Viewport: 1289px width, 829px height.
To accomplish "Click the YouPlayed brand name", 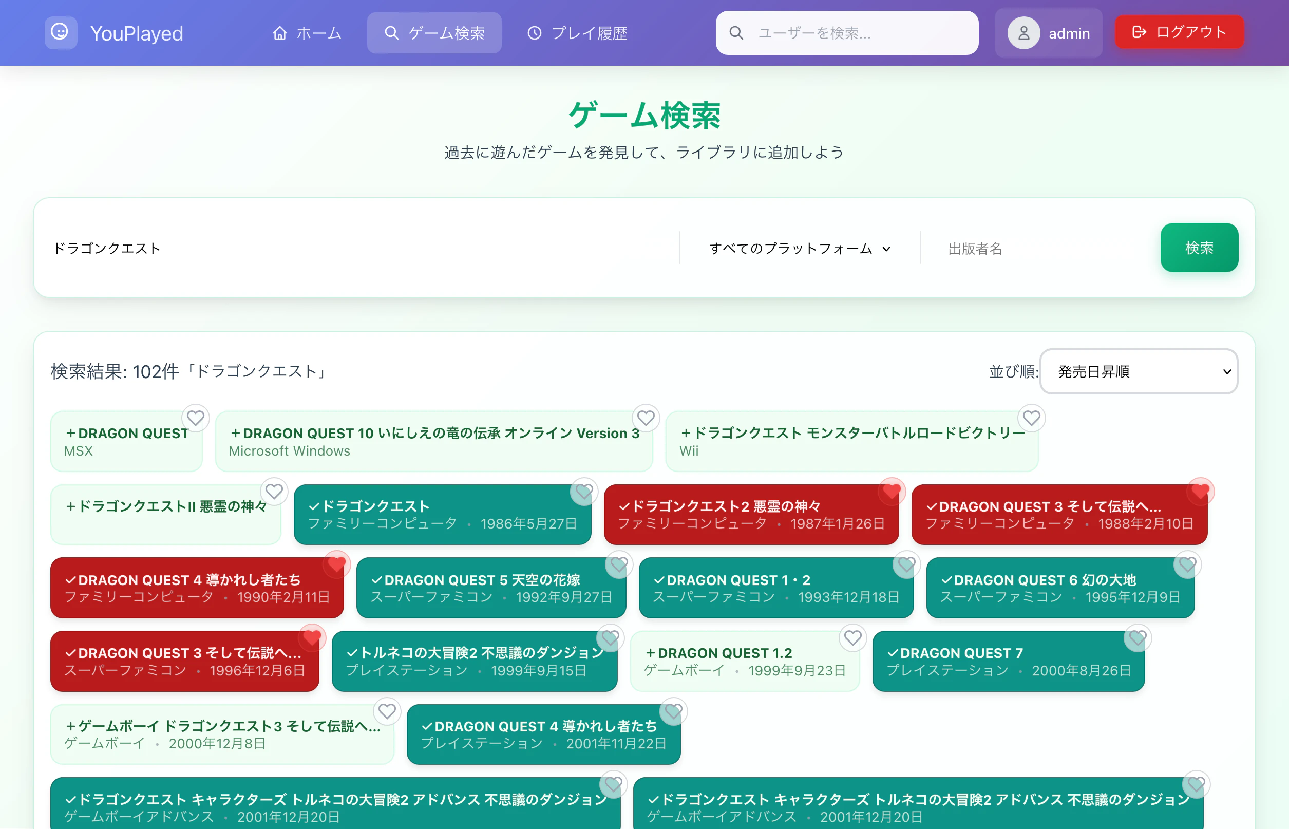I will tap(137, 33).
